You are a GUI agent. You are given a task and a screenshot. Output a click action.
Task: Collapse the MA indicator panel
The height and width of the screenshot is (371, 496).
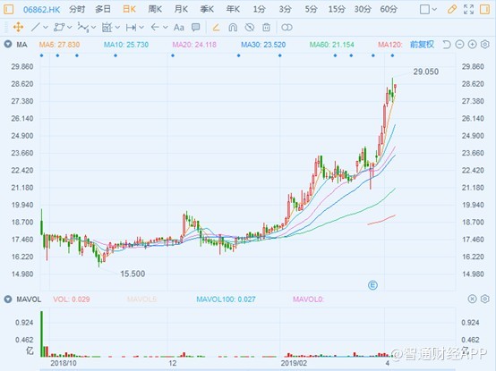pyautogui.click(x=8, y=44)
